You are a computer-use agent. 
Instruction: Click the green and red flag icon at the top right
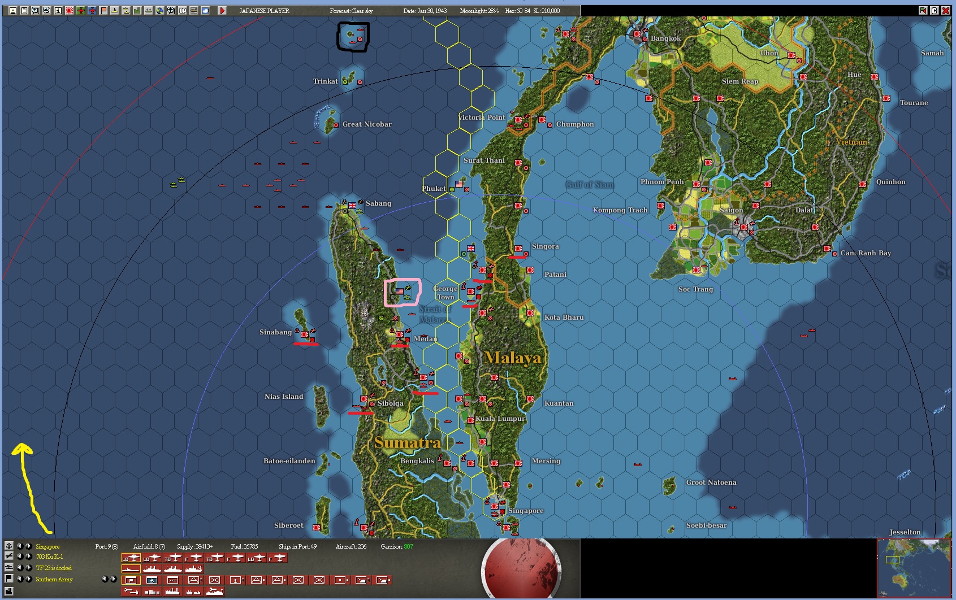[923, 10]
